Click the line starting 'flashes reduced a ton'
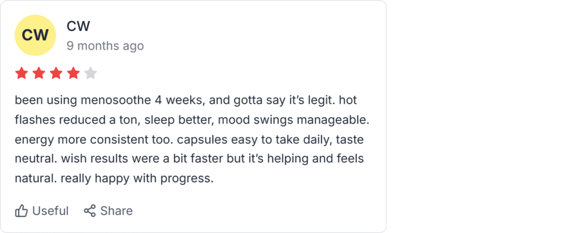This screenshot has width=580, height=233. click(x=193, y=120)
